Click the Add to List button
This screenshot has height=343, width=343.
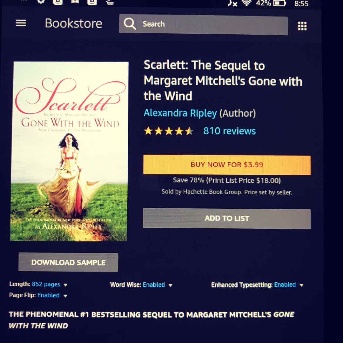tap(227, 219)
